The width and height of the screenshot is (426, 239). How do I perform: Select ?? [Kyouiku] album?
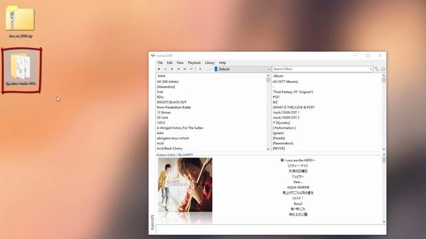coord(281,123)
